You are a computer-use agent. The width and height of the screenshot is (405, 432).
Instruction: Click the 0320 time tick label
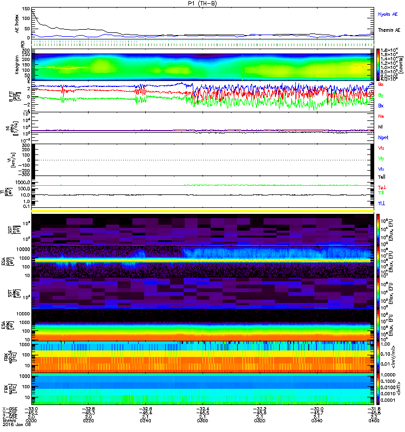(260, 421)
